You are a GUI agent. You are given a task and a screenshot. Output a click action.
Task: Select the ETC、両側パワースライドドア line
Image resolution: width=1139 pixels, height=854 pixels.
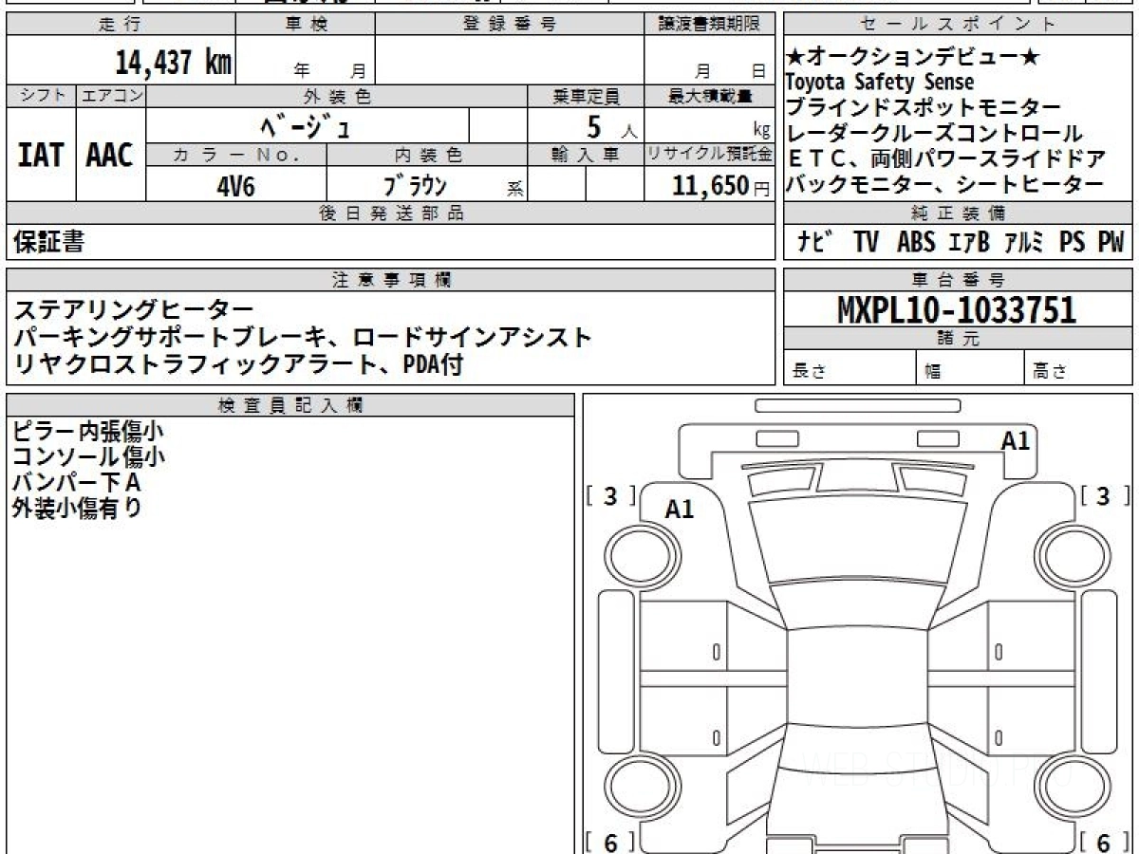(x=946, y=158)
